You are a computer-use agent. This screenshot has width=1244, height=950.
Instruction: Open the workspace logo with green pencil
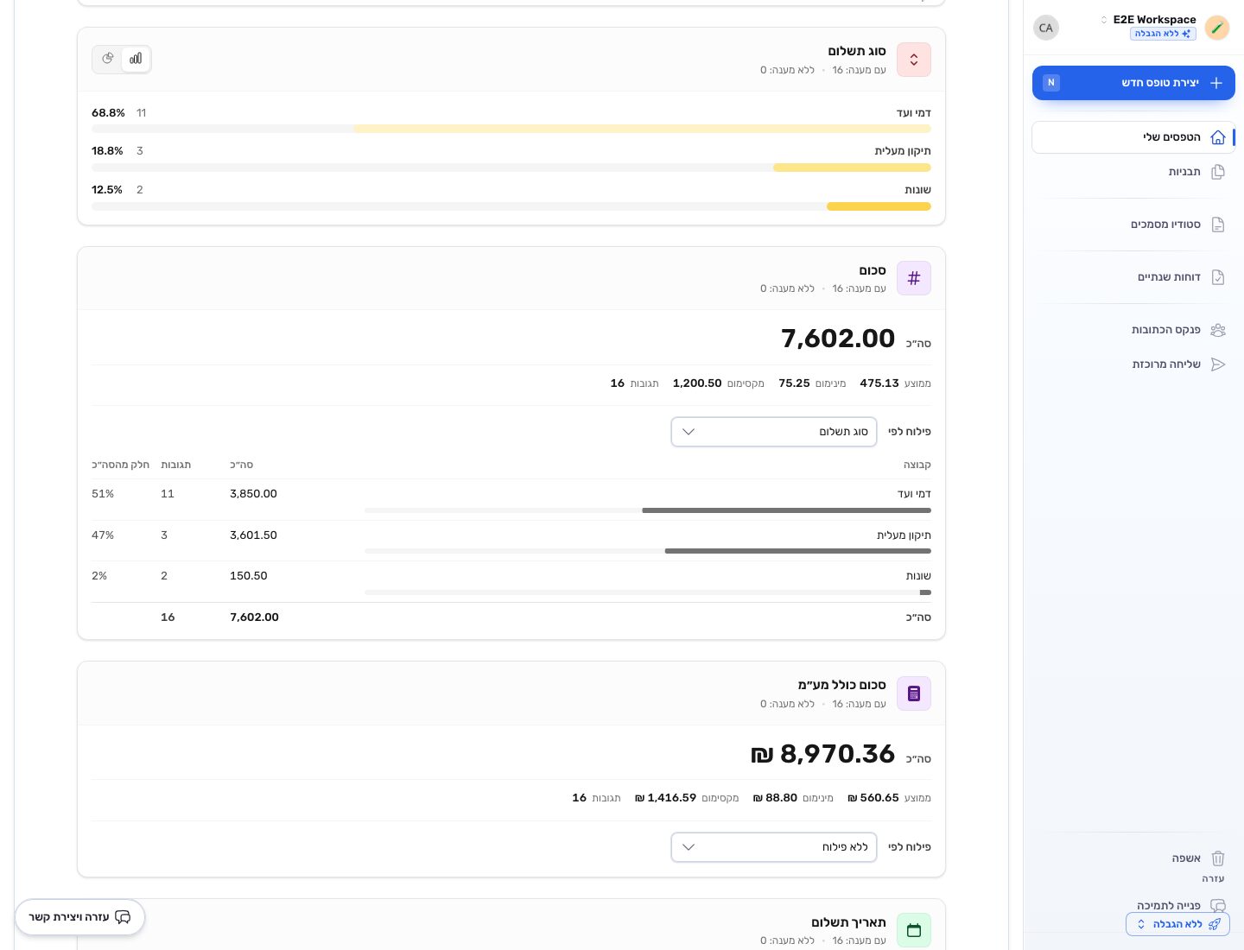[1216, 28]
